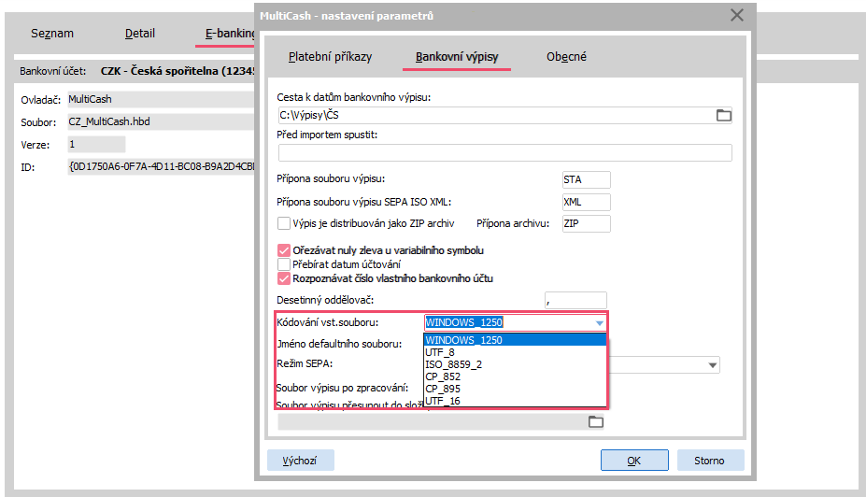The height and width of the screenshot is (497, 866).
Task: Select the Verze field showing 1
Action: click(x=96, y=145)
